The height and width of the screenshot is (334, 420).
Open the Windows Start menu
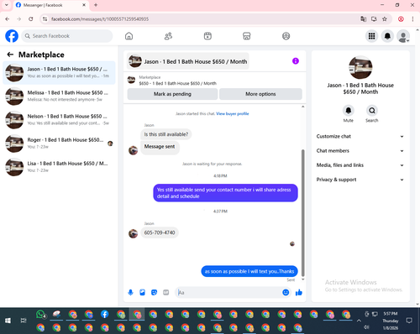(8, 321)
